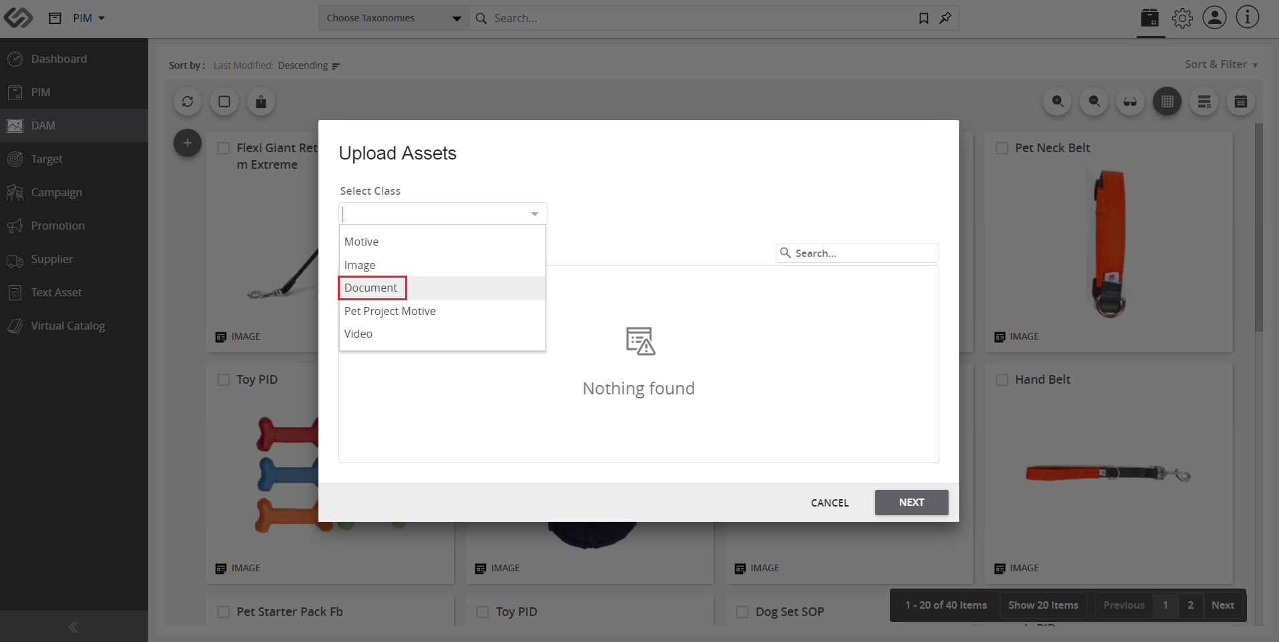The image size is (1279, 642).
Task: Open the Choose Taxonomies dropdown
Action: click(394, 18)
